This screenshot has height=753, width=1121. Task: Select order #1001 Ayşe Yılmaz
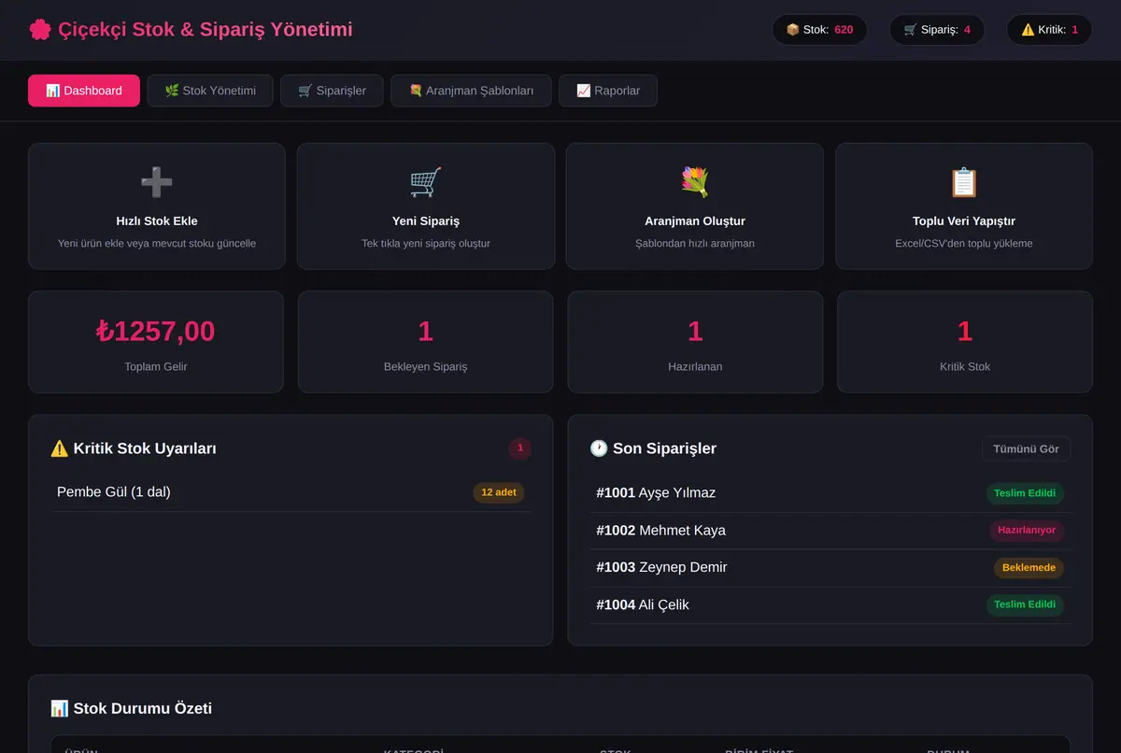tap(831, 493)
